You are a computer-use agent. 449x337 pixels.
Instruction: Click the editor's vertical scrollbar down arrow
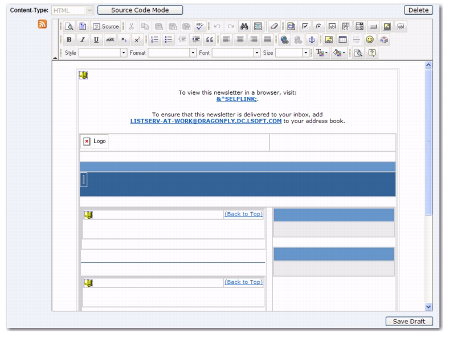(x=429, y=307)
